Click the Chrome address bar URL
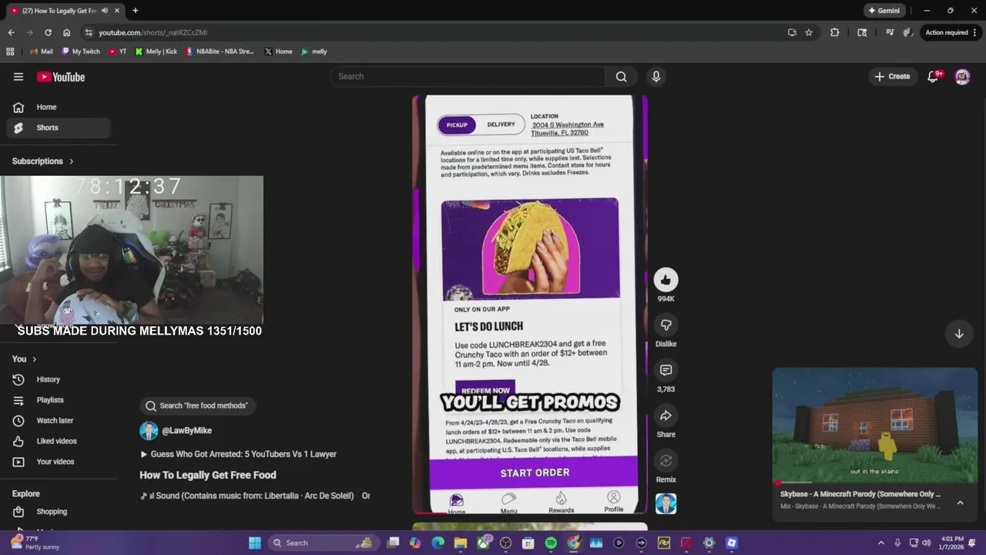Screen dimensions: 986x555 click(x=153, y=32)
